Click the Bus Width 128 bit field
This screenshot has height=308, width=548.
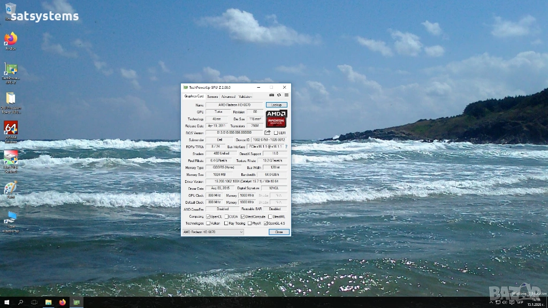click(x=275, y=167)
